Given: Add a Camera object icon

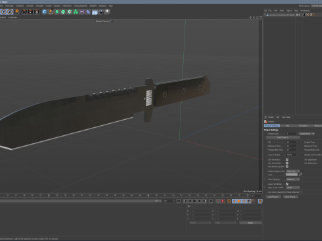Looking at the screenshot, I should point(101,11).
